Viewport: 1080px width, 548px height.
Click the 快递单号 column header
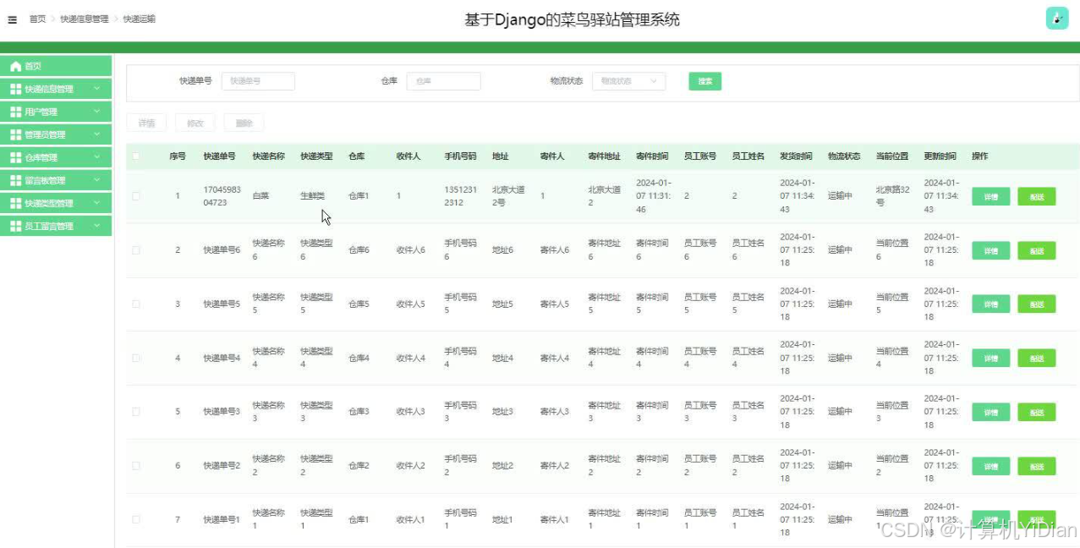(x=219, y=156)
